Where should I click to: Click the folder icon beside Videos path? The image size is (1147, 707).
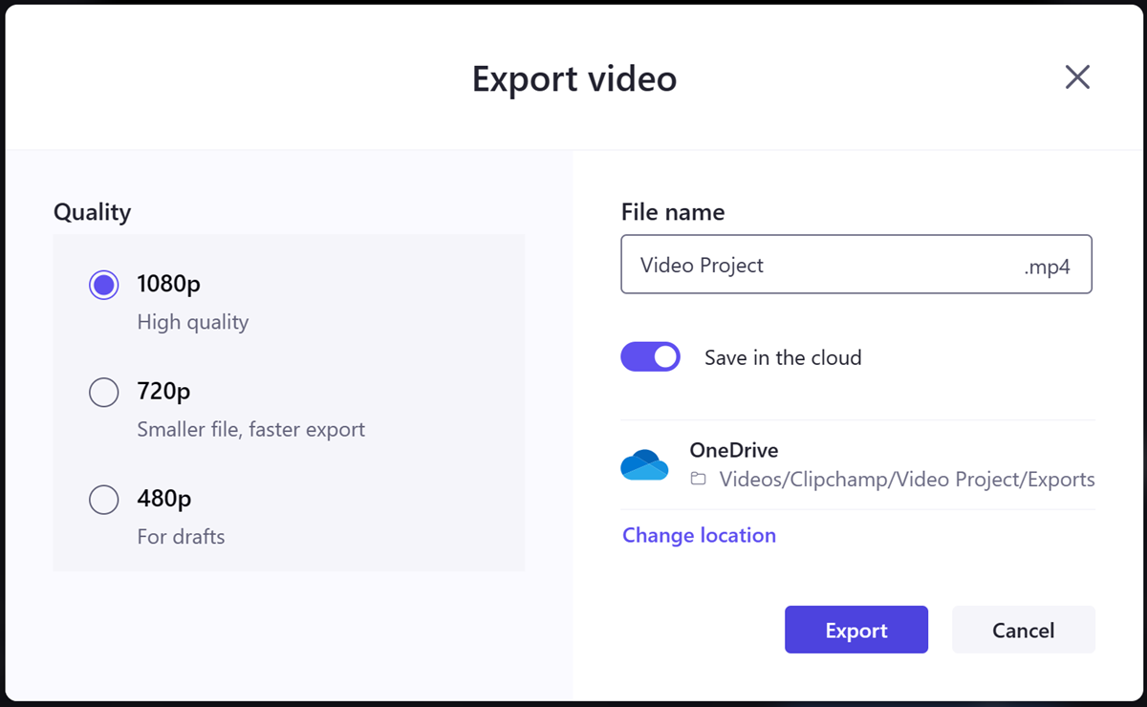(699, 479)
